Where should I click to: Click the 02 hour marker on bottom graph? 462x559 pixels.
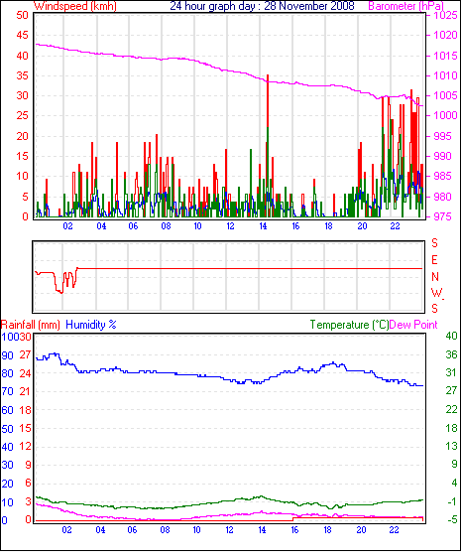(x=66, y=530)
